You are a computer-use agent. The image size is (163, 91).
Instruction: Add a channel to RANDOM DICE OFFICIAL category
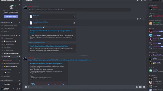(20, 35)
